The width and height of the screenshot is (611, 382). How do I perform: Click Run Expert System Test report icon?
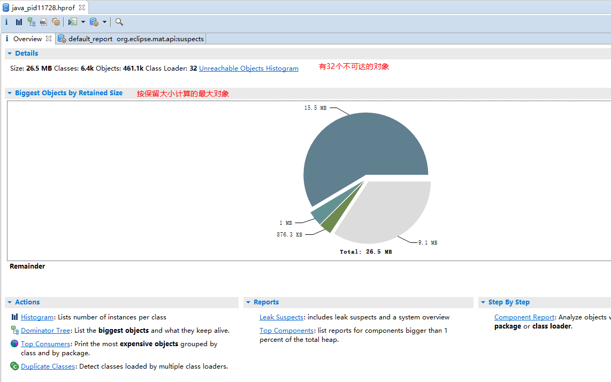(x=72, y=22)
